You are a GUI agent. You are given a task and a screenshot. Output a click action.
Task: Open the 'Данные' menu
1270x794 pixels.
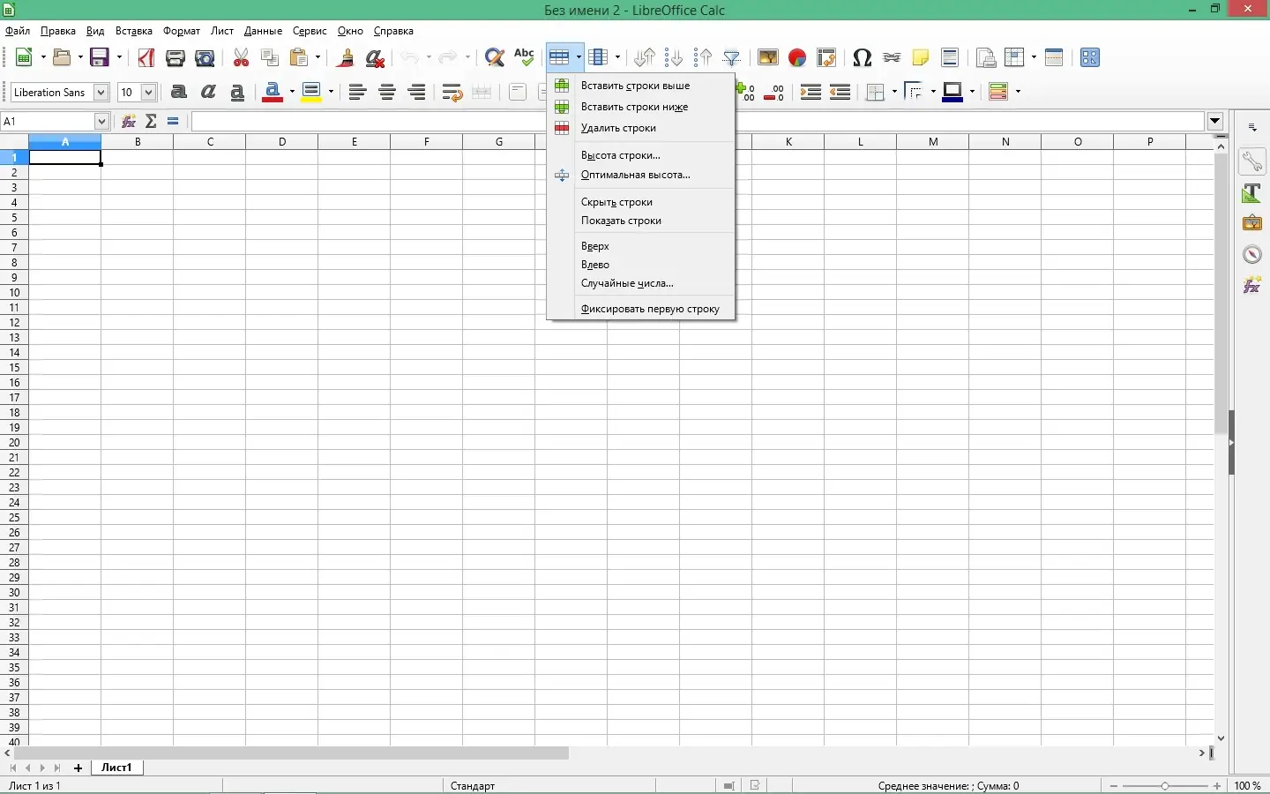coord(263,31)
